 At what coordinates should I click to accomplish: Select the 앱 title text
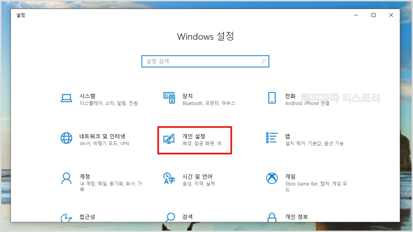(287, 136)
